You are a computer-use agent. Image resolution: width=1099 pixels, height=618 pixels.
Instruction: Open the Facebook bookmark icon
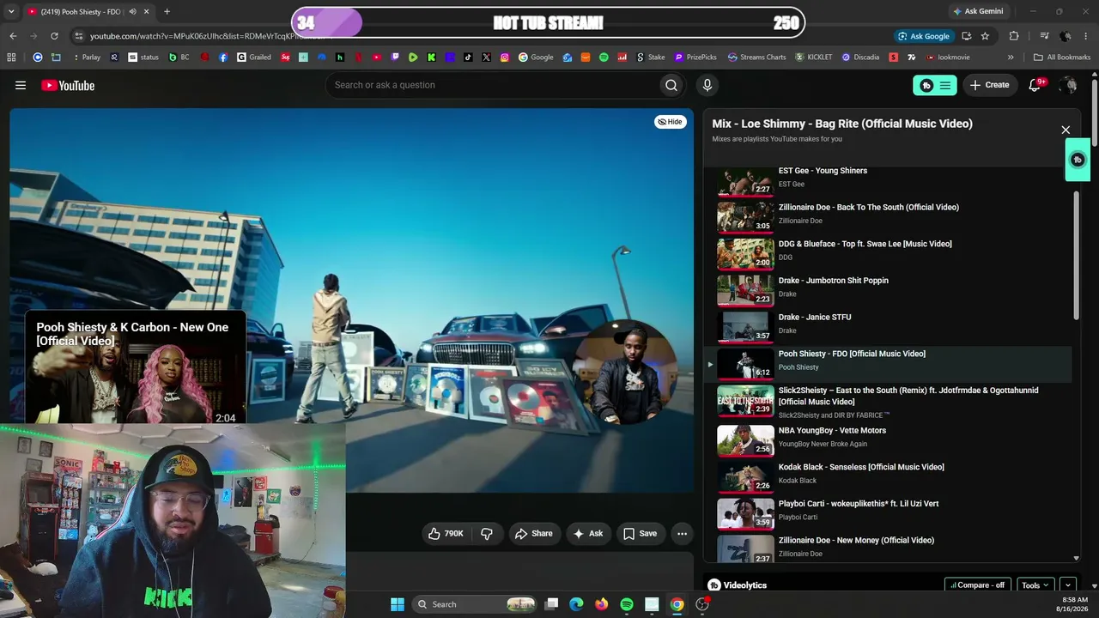coord(223,58)
